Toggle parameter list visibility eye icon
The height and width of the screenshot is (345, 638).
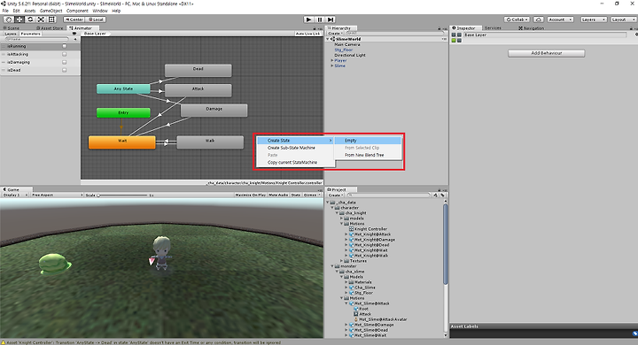[74, 34]
